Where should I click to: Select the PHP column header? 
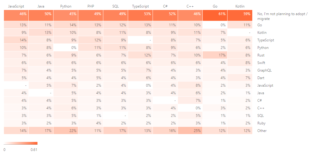91,6
